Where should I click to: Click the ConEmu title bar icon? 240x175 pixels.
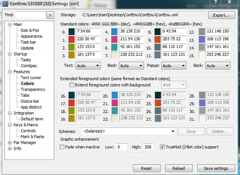5,4
